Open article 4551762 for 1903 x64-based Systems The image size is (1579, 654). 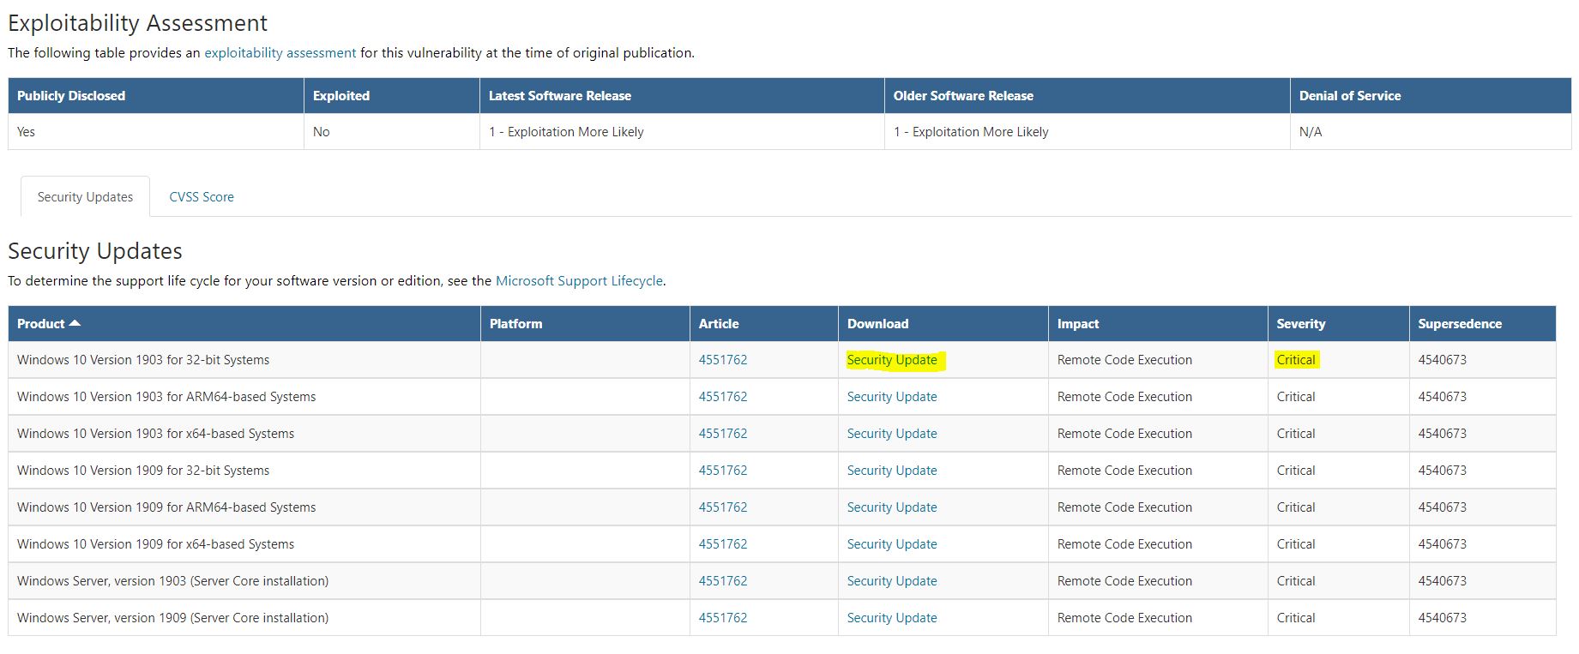click(x=722, y=434)
